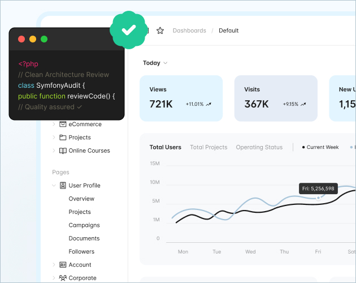
Task: Click the yellow window dot
Action: point(33,39)
